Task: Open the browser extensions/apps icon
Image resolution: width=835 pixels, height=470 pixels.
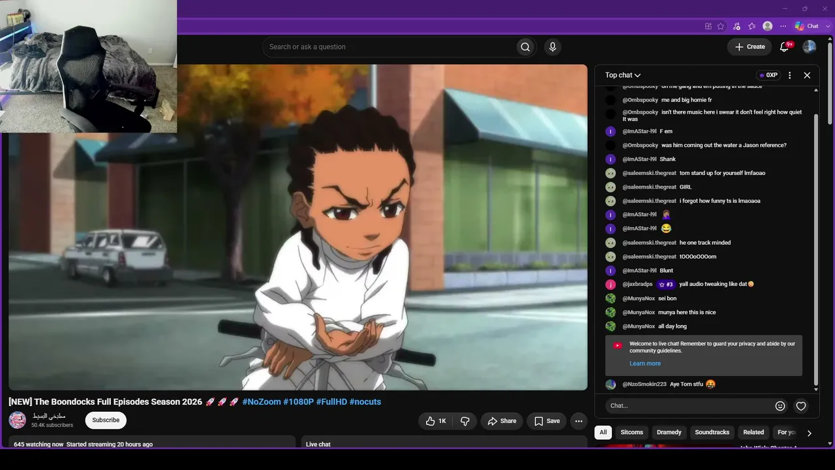Action: pos(708,26)
